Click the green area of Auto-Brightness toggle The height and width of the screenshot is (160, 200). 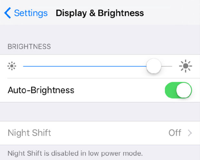coord(171,90)
